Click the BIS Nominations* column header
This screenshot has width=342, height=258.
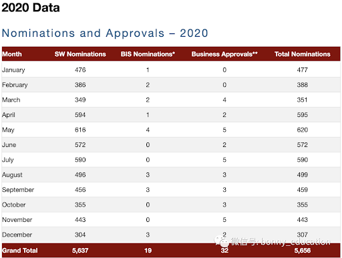click(148, 54)
